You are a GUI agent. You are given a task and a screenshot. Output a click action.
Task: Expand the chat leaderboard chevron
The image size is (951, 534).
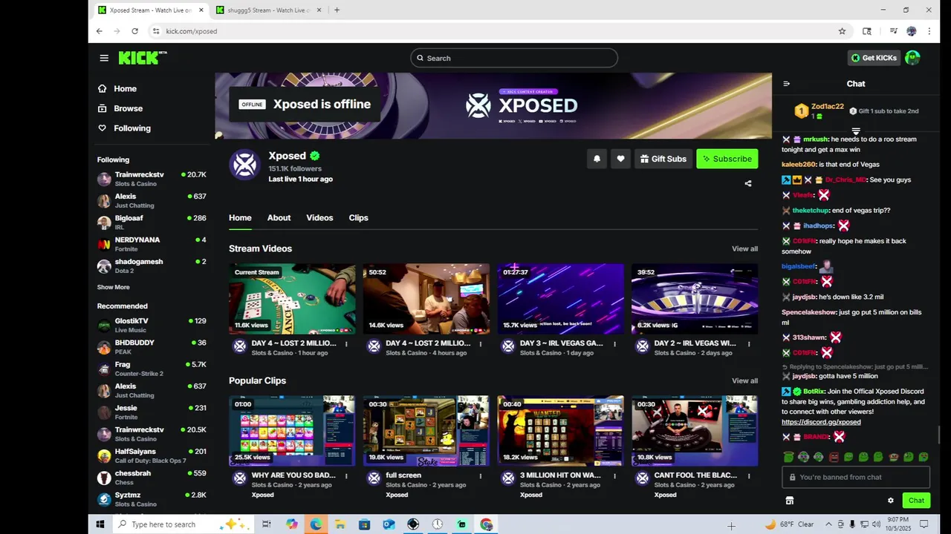click(856, 131)
